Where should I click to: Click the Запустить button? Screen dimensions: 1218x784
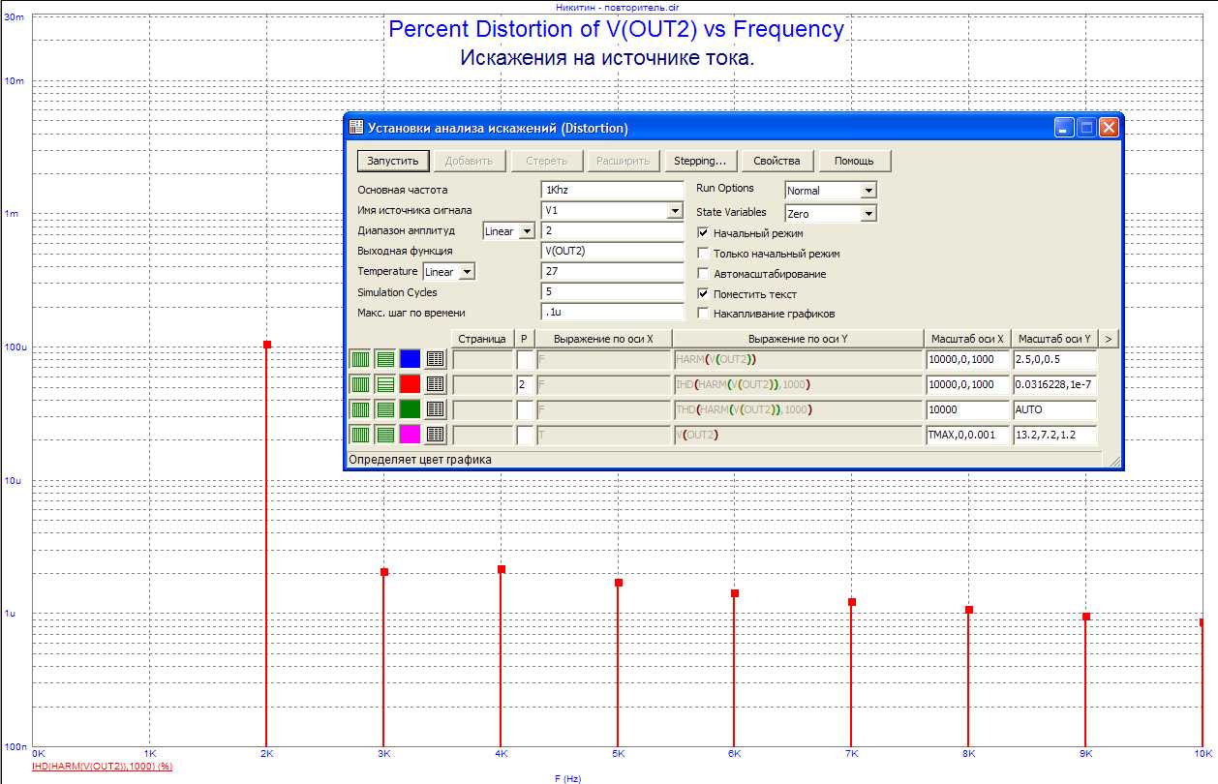click(x=392, y=161)
